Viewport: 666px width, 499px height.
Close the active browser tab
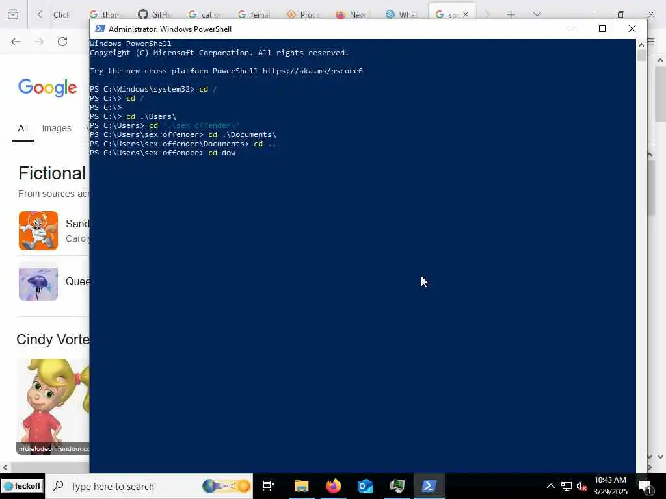coord(466,14)
